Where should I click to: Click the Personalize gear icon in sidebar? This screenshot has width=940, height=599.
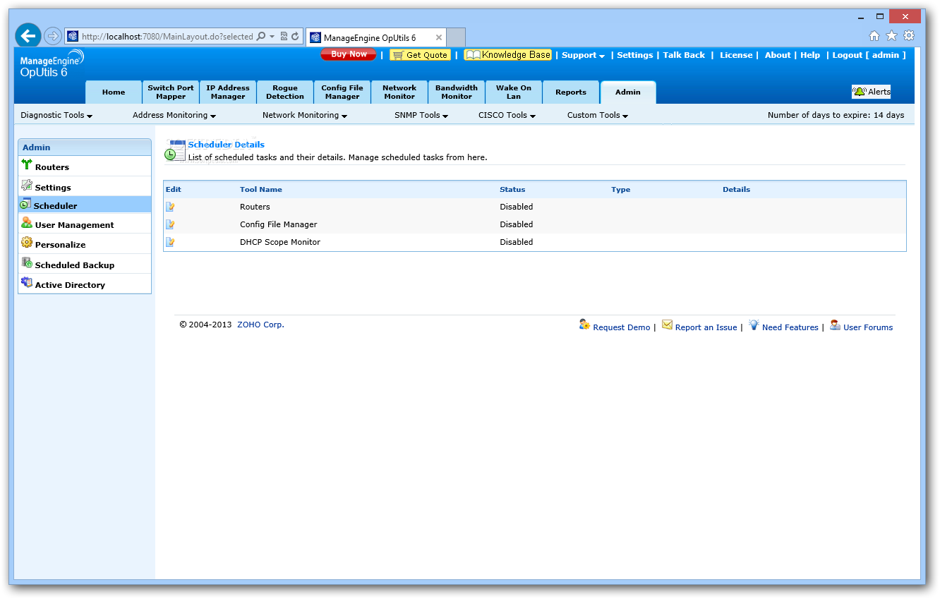27,243
